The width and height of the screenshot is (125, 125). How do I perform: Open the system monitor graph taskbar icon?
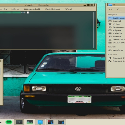click(x=30, y=122)
